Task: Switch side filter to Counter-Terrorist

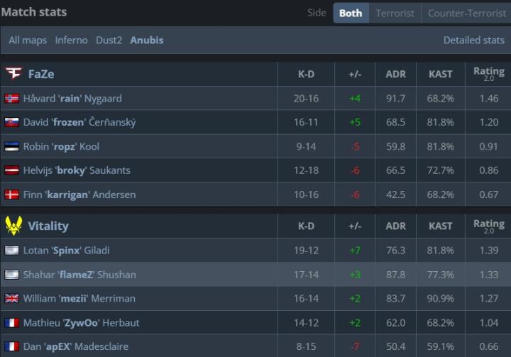Action: 466,13
